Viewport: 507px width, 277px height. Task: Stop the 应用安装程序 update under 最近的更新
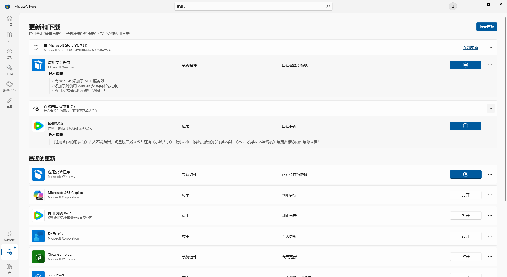tap(466, 174)
